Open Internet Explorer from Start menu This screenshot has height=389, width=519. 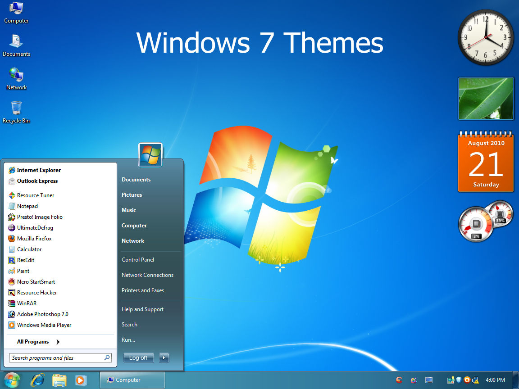[x=35, y=170]
